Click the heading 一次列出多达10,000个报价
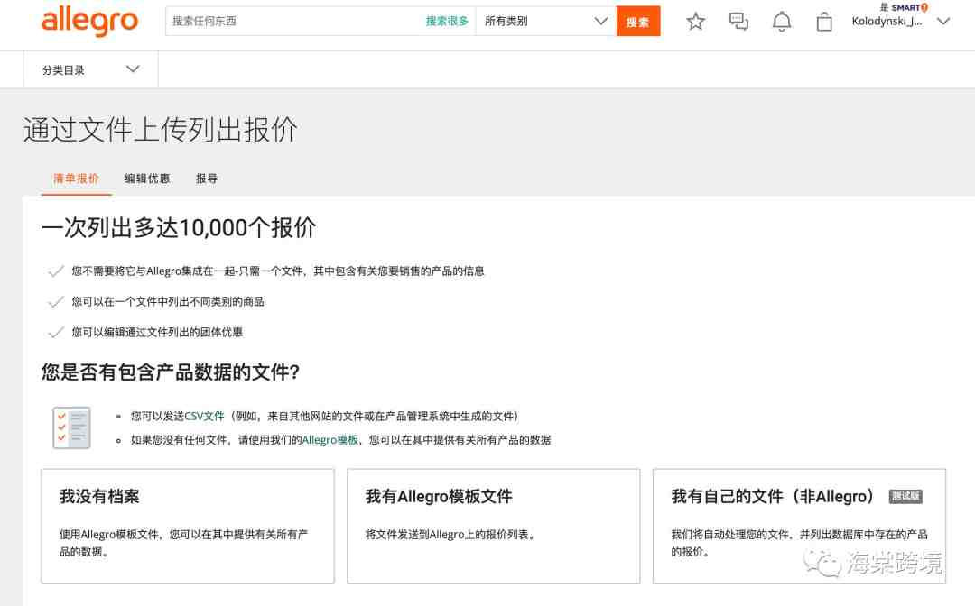Screen dimensions: 975x606 pyautogui.click(x=179, y=228)
